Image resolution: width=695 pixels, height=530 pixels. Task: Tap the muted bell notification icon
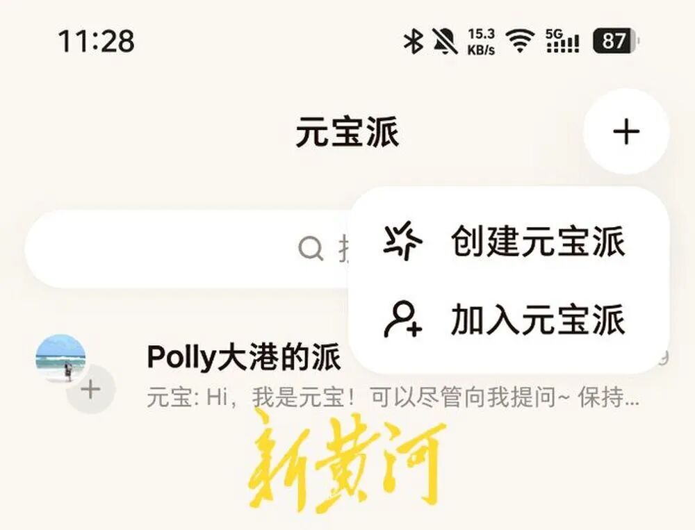(x=445, y=41)
